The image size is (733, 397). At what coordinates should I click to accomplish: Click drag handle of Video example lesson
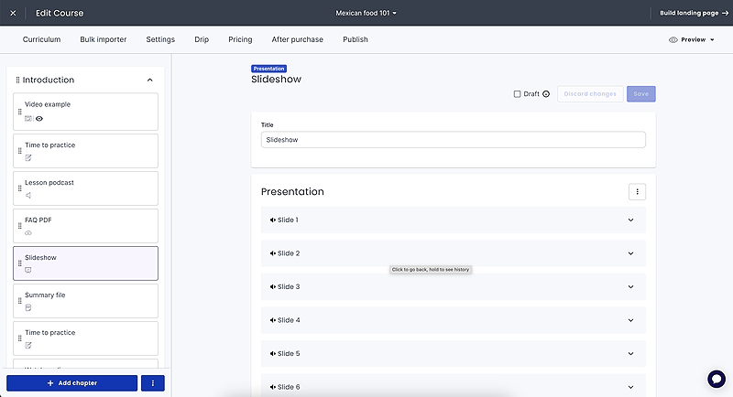point(19,112)
